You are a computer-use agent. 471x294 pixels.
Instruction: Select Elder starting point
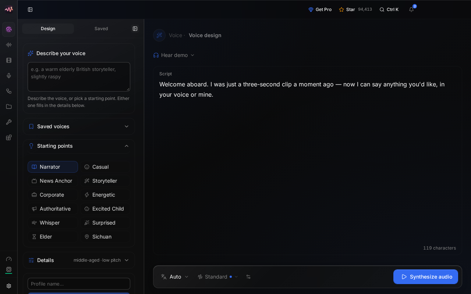tap(53, 237)
